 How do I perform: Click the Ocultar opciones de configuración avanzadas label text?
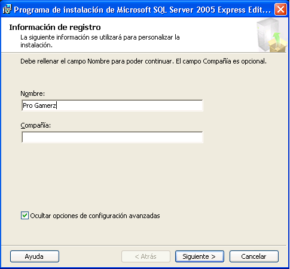(x=95, y=216)
